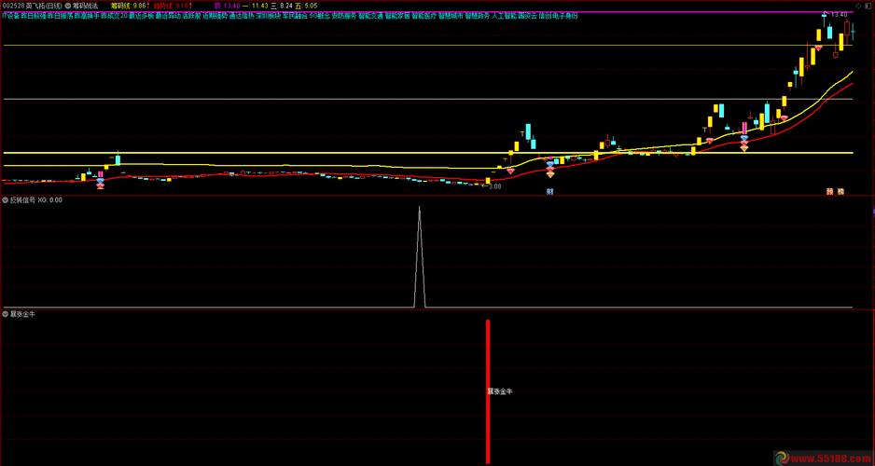Click the 13.40 high price label
Image resolution: width=875 pixels, height=466 pixels.
pyautogui.click(x=840, y=15)
